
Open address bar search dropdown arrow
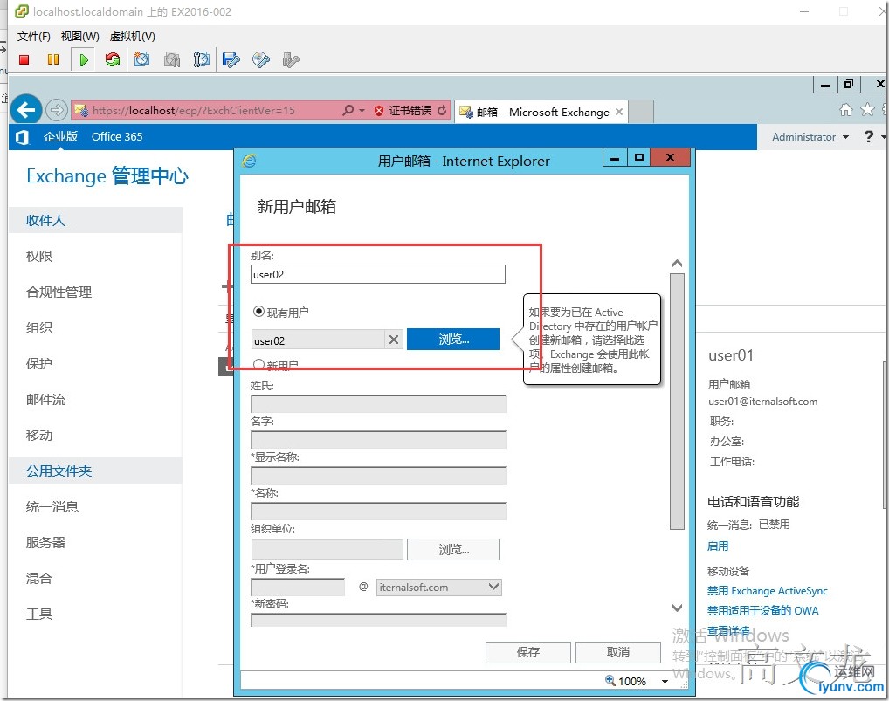[362, 111]
